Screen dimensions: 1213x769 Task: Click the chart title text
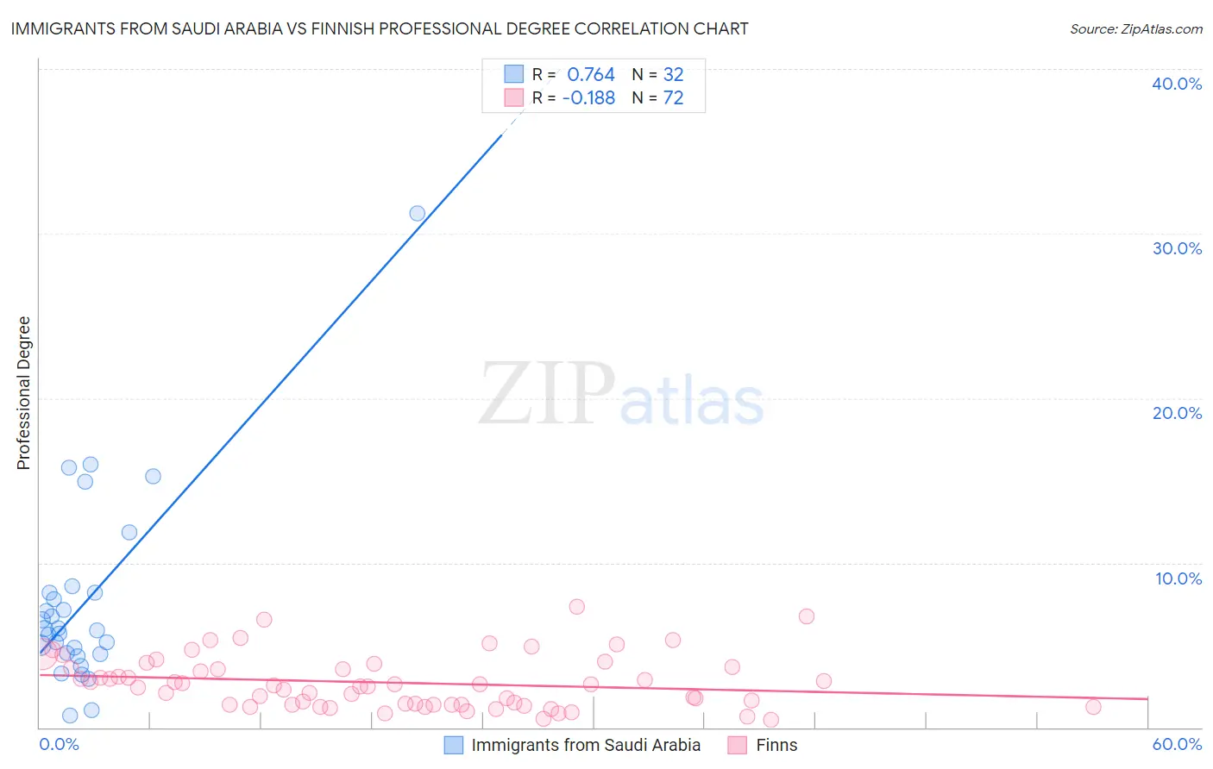click(x=380, y=28)
